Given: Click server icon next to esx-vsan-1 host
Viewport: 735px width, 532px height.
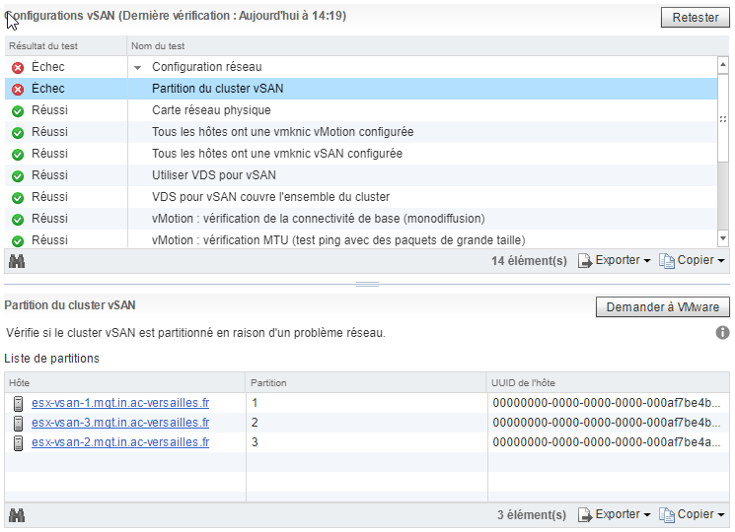Looking at the screenshot, I should [18, 404].
